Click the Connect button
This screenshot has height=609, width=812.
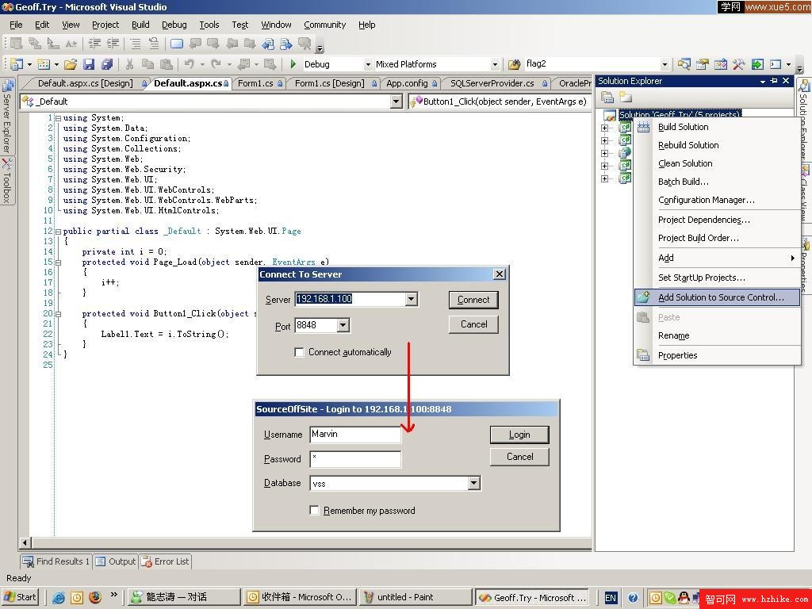pyautogui.click(x=473, y=300)
